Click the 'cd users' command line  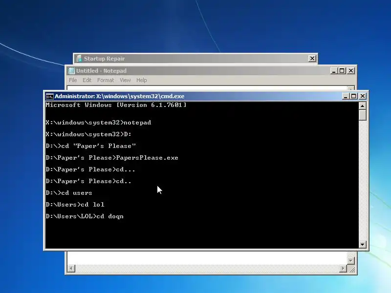pos(69,193)
